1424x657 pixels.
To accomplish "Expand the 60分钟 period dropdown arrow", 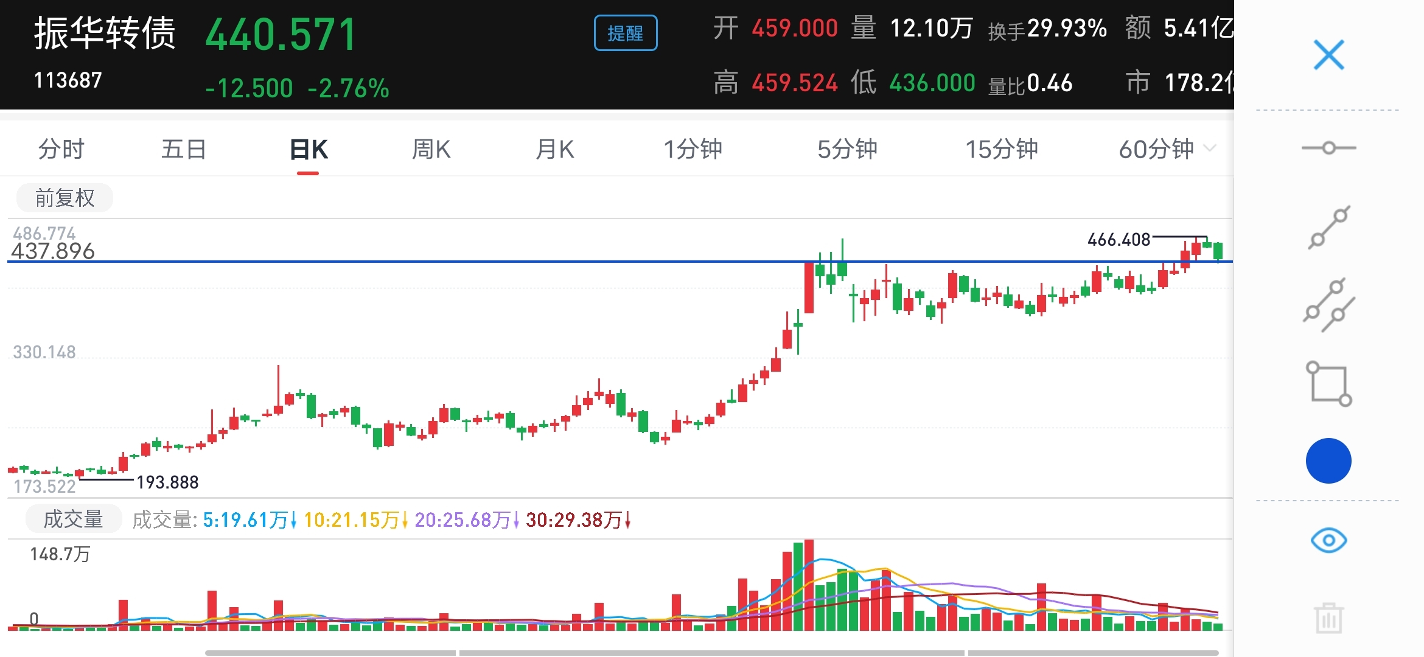I will click(1210, 148).
